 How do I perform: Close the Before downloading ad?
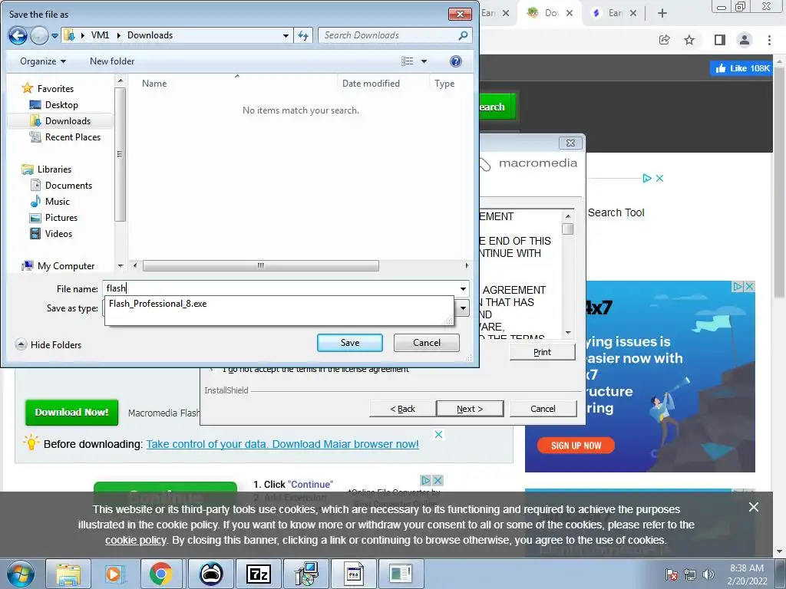tap(438, 434)
